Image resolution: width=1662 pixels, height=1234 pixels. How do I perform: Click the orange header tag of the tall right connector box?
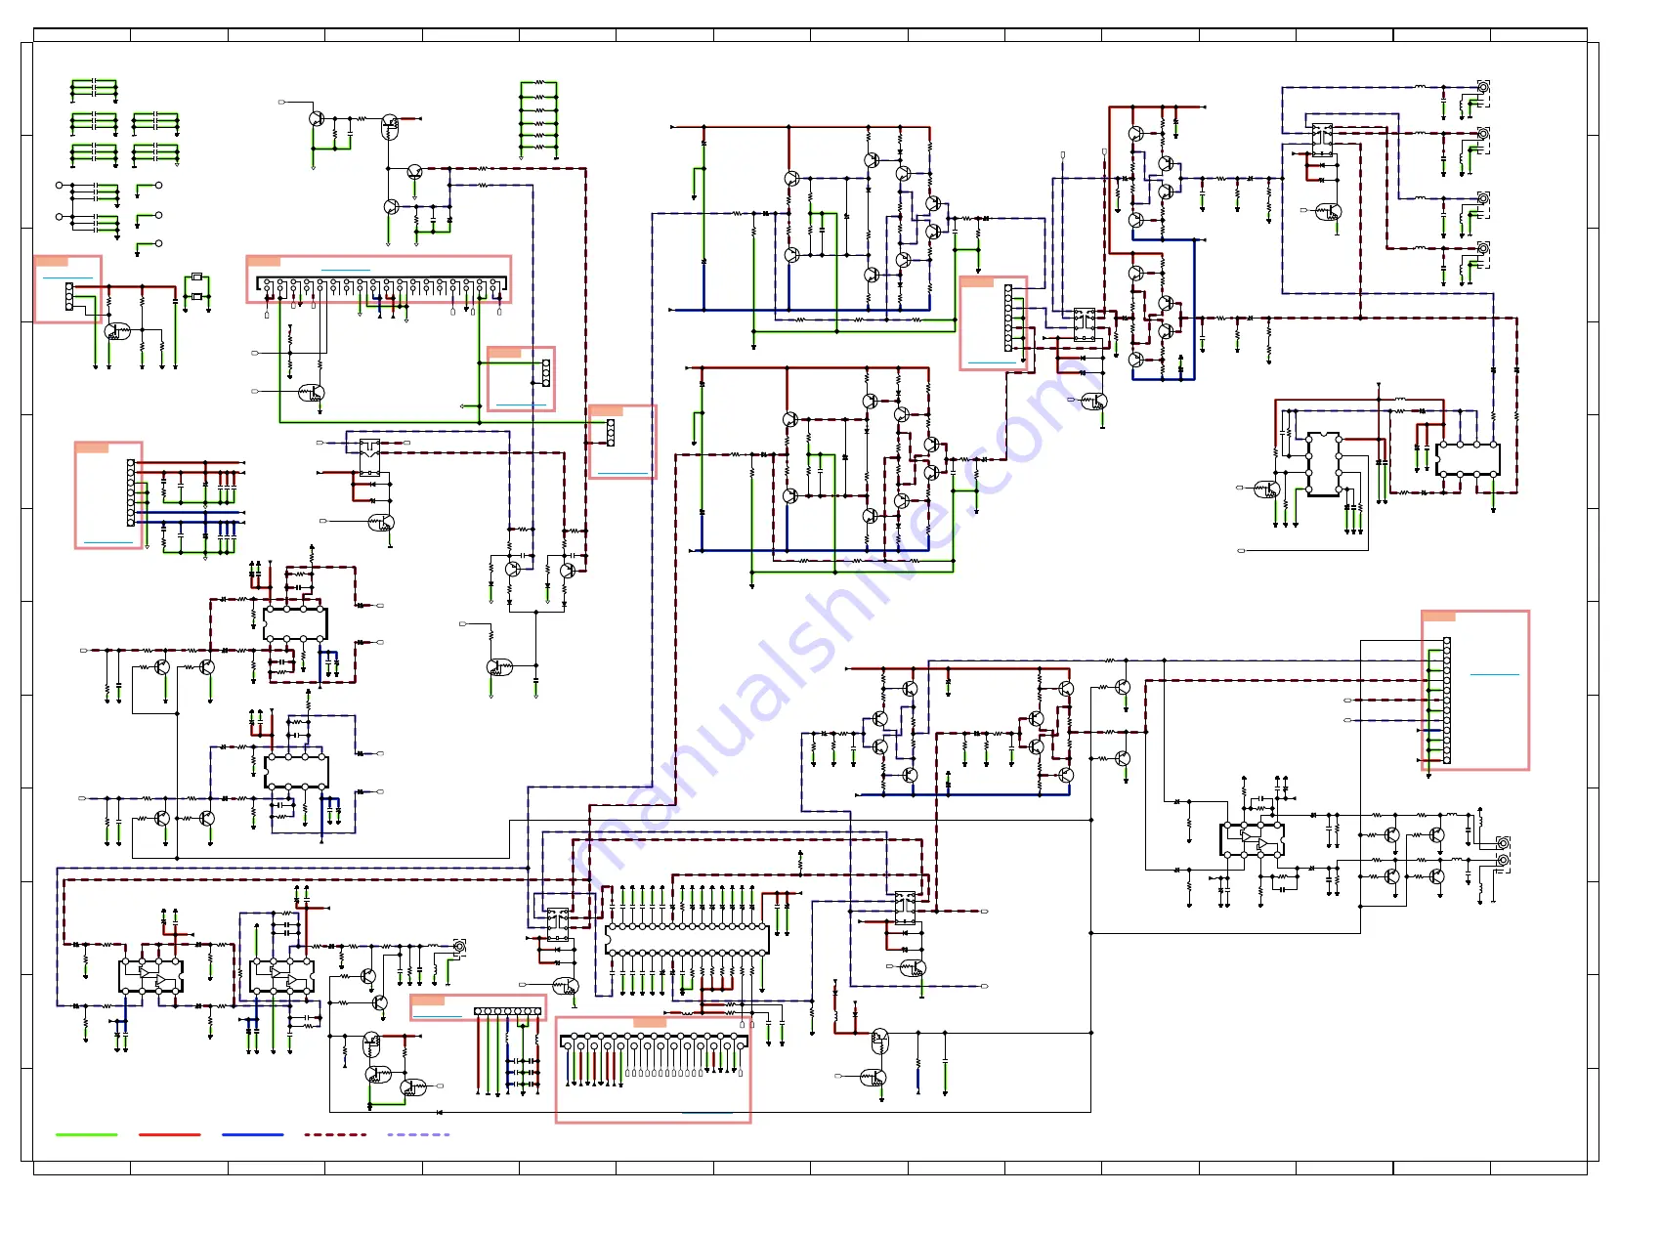click(x=1438, y=617)
